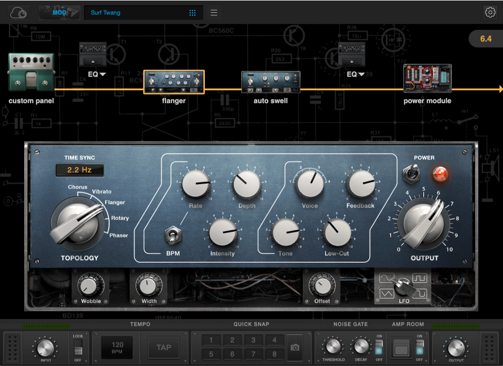Screen dimensions: 503x366
Task: Click the preset grid browser icon
Action: 193,12
